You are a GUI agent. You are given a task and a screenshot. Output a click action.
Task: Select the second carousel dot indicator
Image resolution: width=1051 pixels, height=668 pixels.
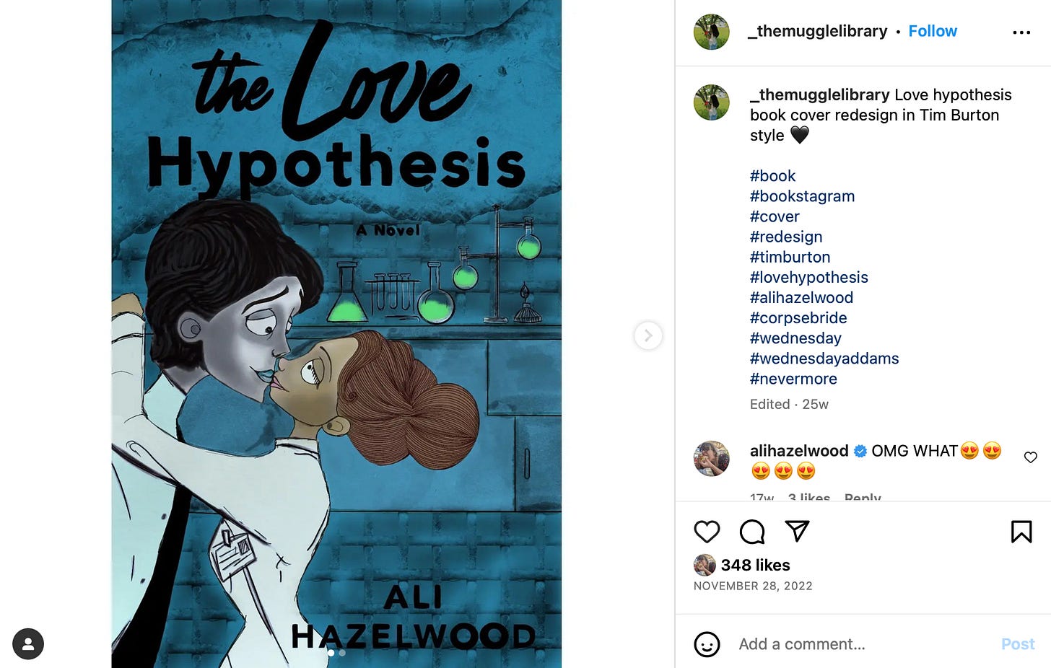342,653
